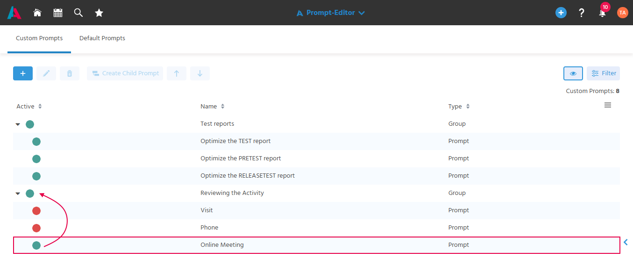
Task: Open the TA user avatar menu
Action: [622, 13]
